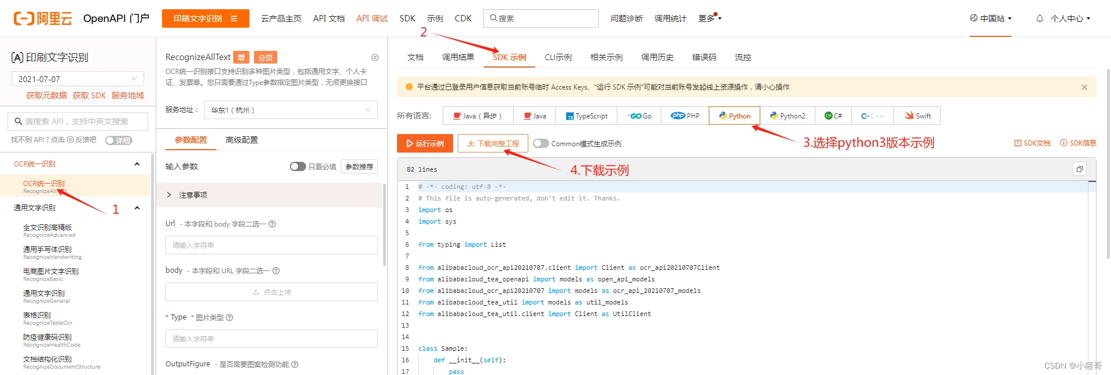Screen dimensions: 1111x375
Task: Click 点击上传 to upload body file
Action: pyautogui.click(x=271, y=292)
